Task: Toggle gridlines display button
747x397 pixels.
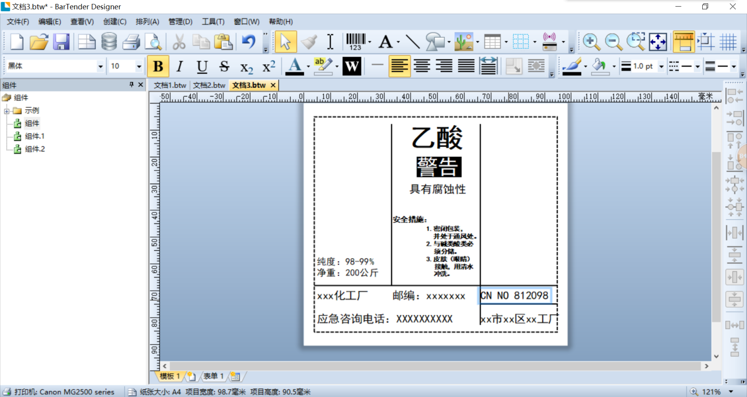Action: [x=728, y=42]
